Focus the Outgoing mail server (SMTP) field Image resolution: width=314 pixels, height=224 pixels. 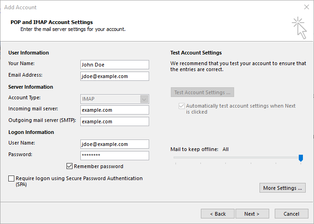click(115, 121)
